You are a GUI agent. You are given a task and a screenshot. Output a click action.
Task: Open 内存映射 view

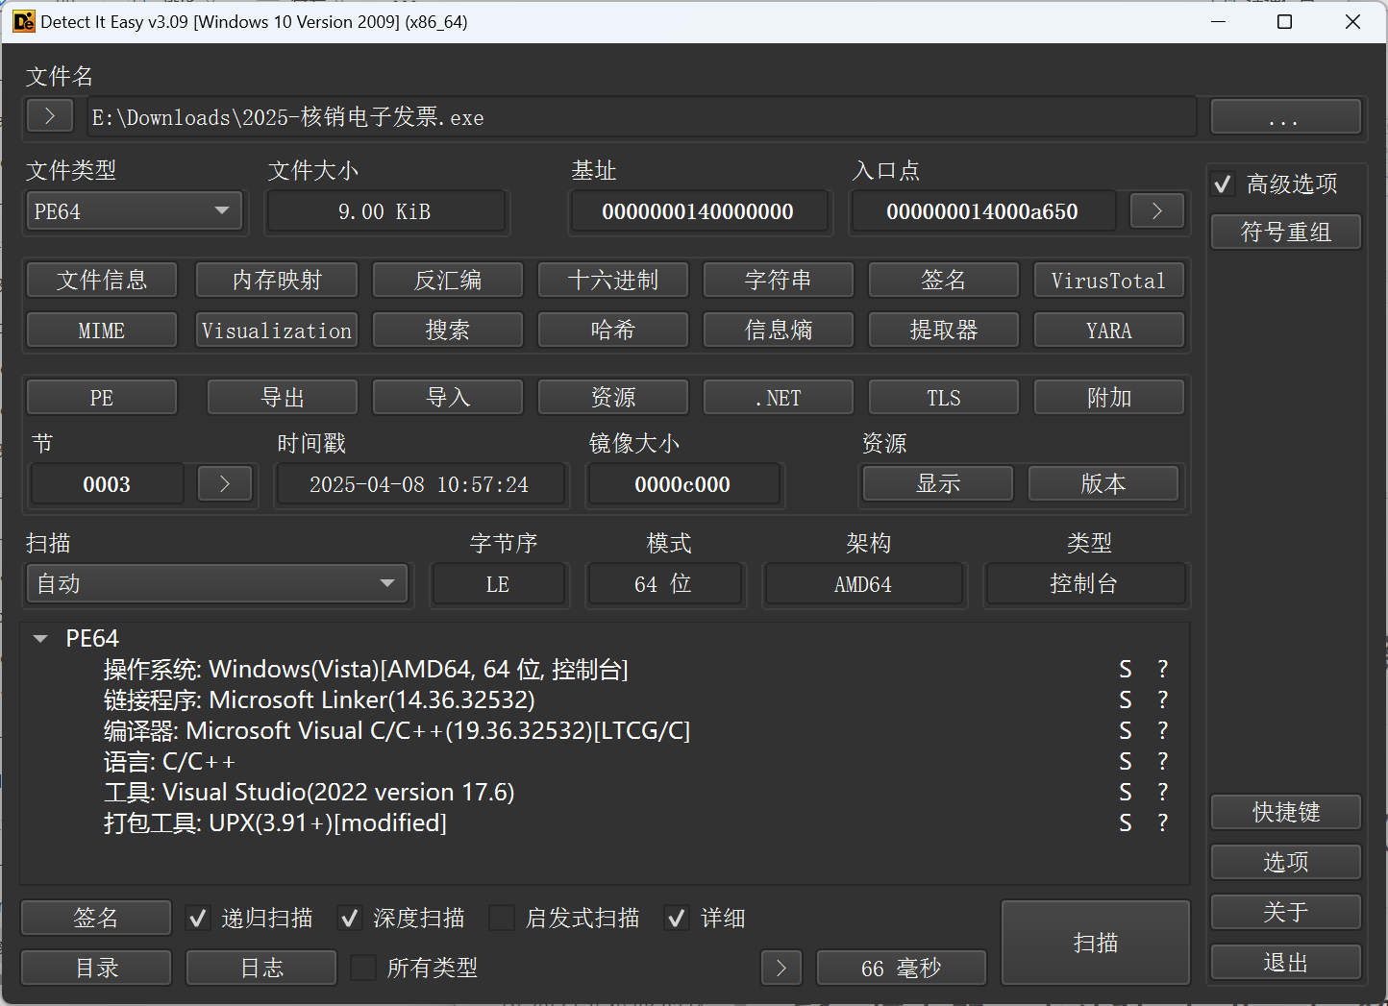(277, 280)
